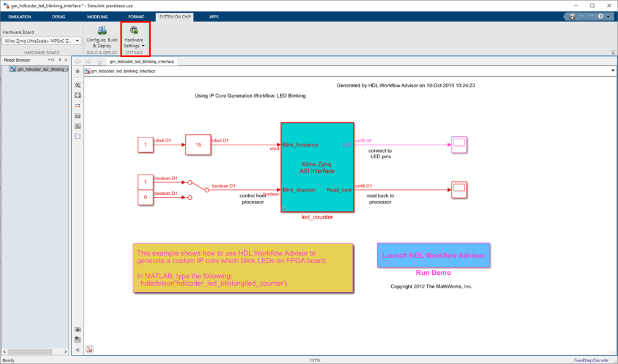
Task: Toggle Sample Time arrows icon in palette
Action: coord(78,106)
